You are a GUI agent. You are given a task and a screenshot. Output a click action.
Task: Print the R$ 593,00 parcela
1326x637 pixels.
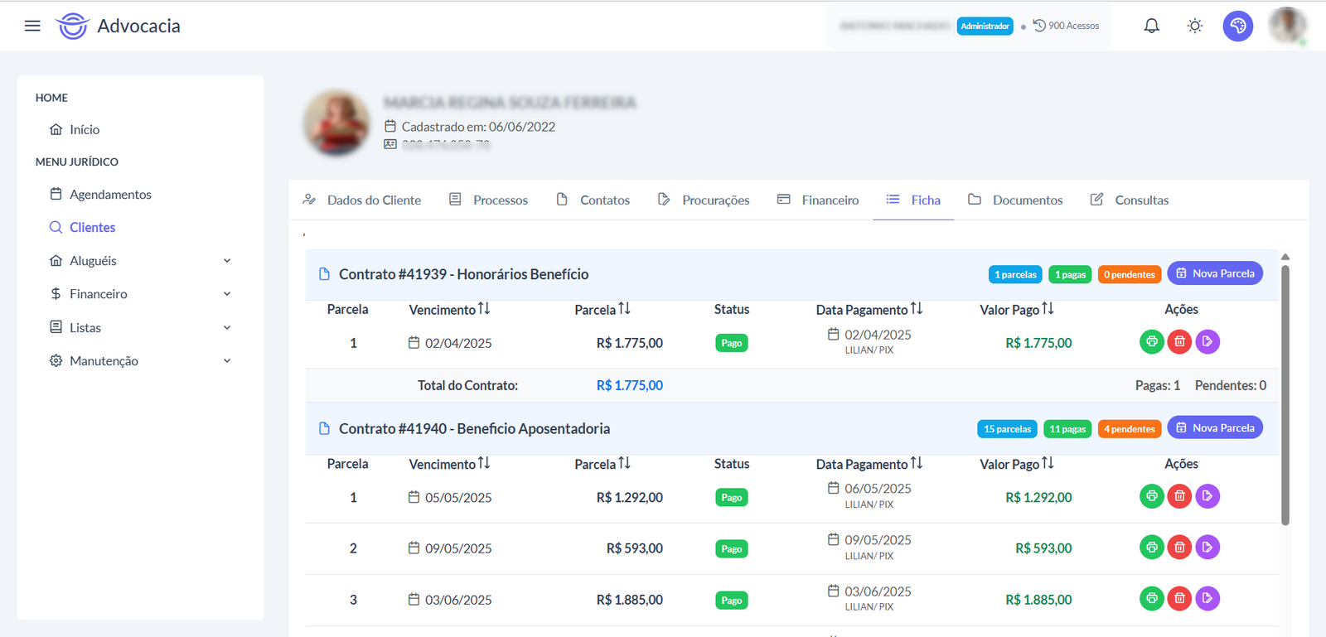(x=1152, y=547)
